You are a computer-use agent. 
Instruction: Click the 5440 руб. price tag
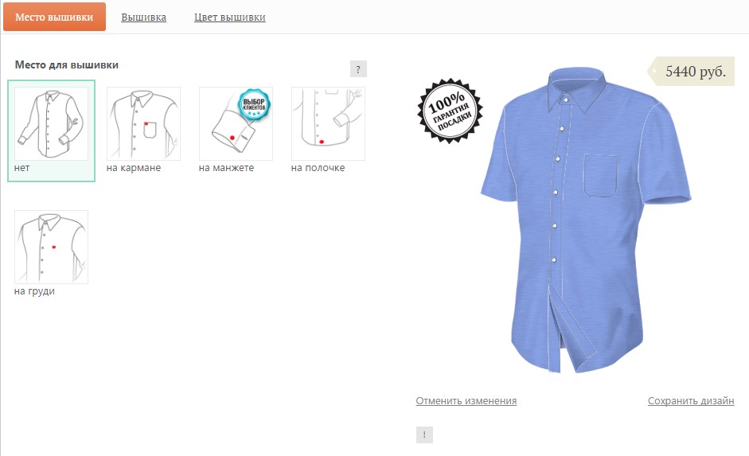pyautogui.click(x=691, y=71)
